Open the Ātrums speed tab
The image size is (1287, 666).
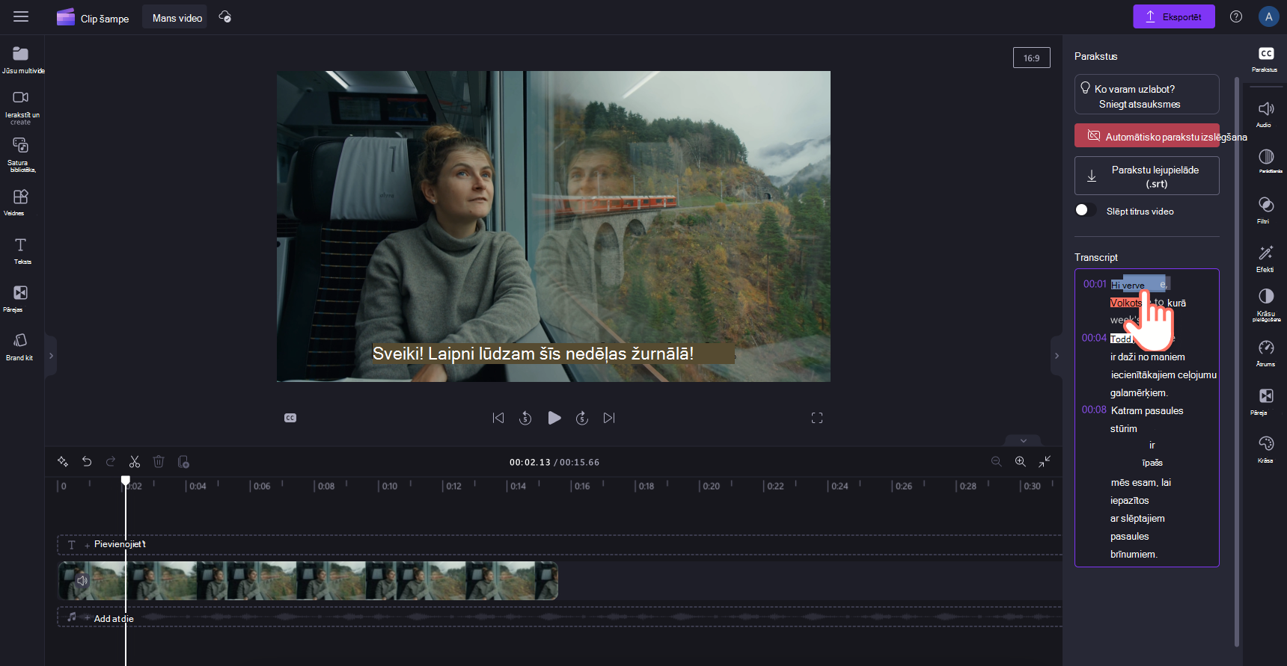pos(1265,354)
